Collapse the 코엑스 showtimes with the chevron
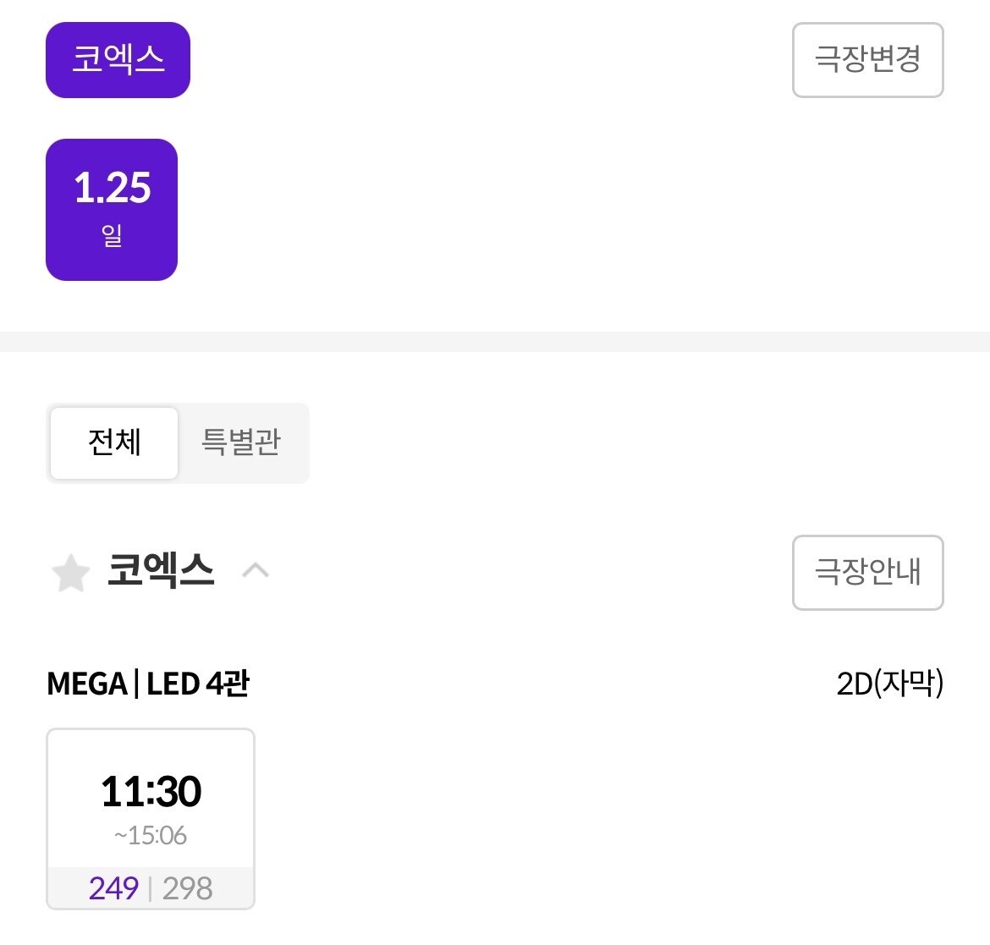Viewport: 990px width, 945px height. 255,571
